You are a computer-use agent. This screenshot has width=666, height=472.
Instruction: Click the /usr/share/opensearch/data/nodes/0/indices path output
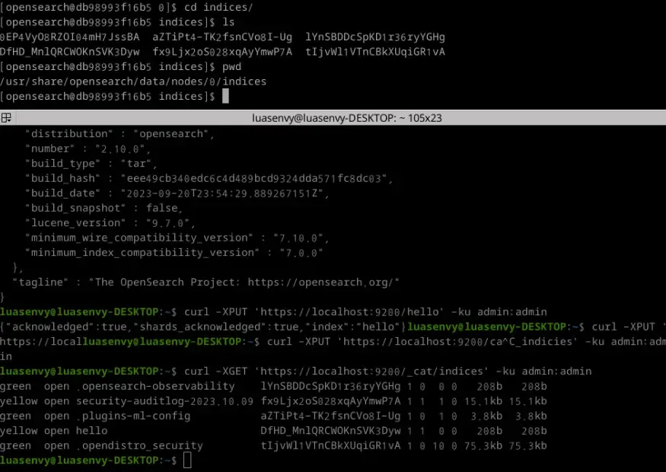coord(133,81)
